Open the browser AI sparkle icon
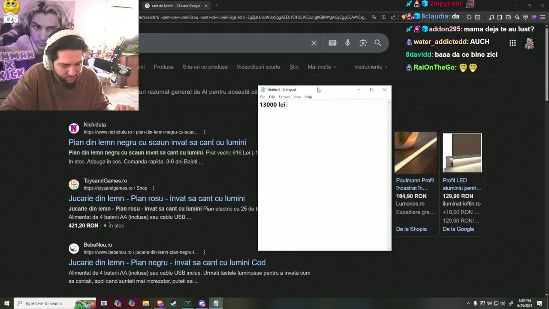This screenshot has height=309, width=549. coord(517,17)
